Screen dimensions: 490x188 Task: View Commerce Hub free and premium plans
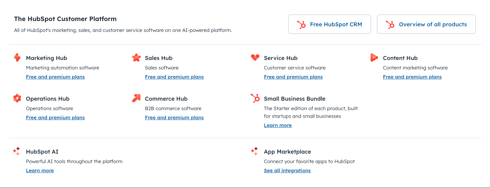click(x=174, y=117)
